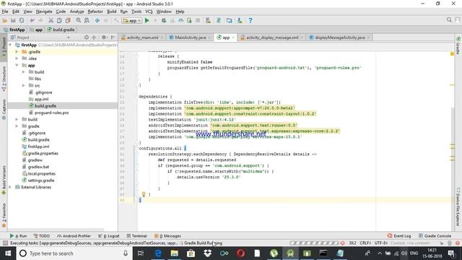462x260 pixels.
Task: Open Project panel settings gear
Action: (104, 38)
